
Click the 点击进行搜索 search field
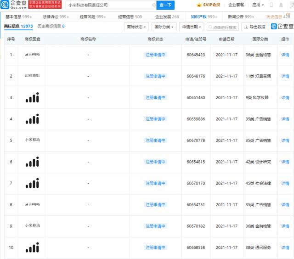(223, 27)
